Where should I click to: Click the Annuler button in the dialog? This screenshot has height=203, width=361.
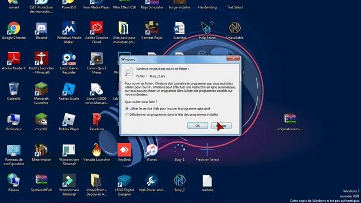221,126
